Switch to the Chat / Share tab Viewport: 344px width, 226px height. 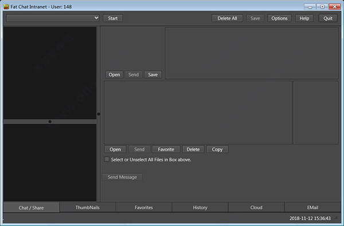[x=31, y=207]
